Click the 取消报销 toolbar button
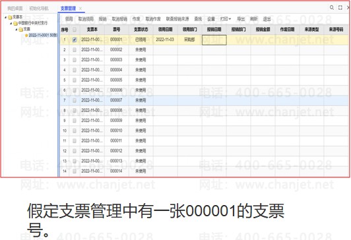The width and height of the screenshot is (351, 240). click(119, 19)
